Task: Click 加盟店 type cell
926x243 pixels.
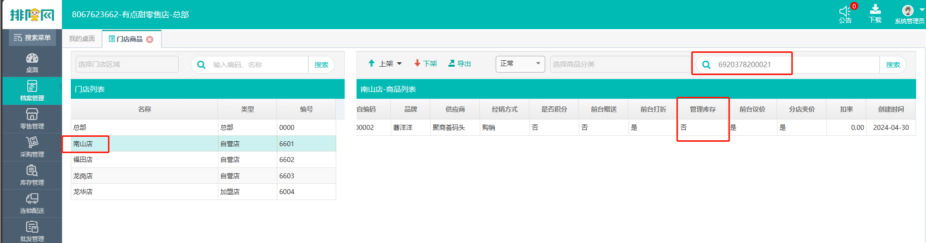Action: pos(248,192)
